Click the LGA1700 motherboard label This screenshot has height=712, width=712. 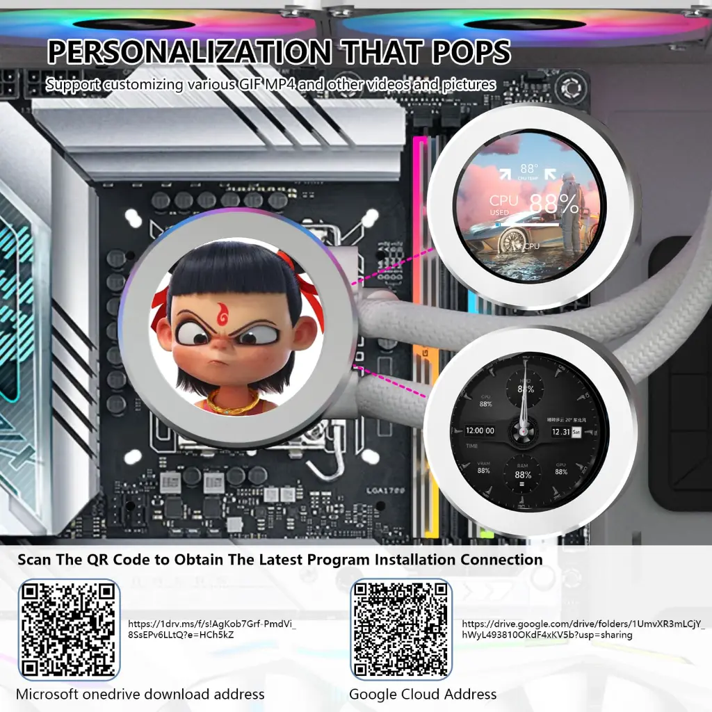coord(385,491)
